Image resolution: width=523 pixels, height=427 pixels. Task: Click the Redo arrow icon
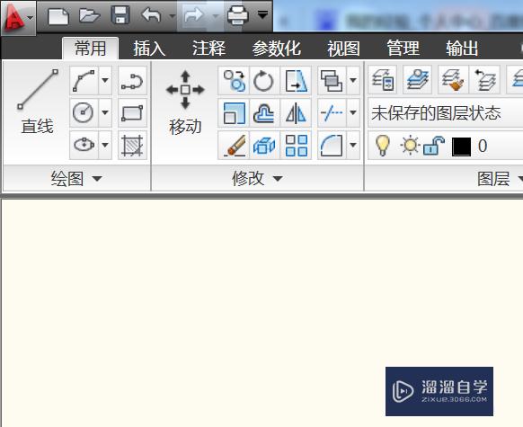coord(193,15)
